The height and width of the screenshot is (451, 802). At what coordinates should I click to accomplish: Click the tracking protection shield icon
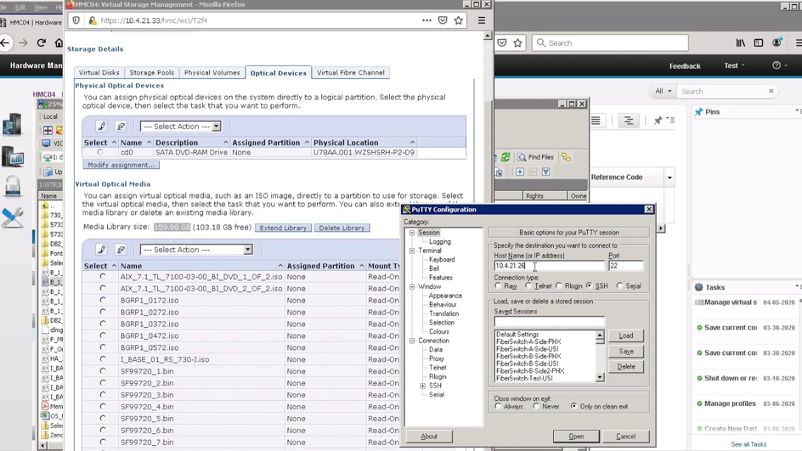coord(76,20)
